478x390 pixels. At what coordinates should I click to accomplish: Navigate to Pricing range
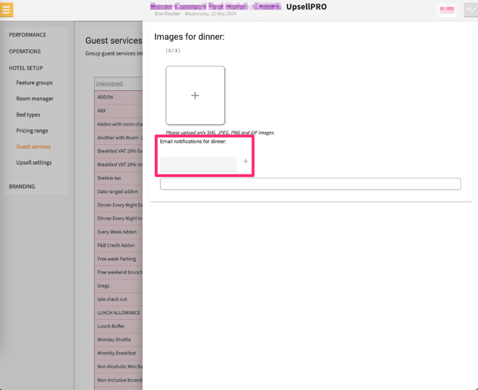point(32,131)
